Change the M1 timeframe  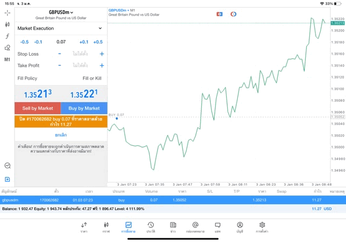click(x=7, y=60)
